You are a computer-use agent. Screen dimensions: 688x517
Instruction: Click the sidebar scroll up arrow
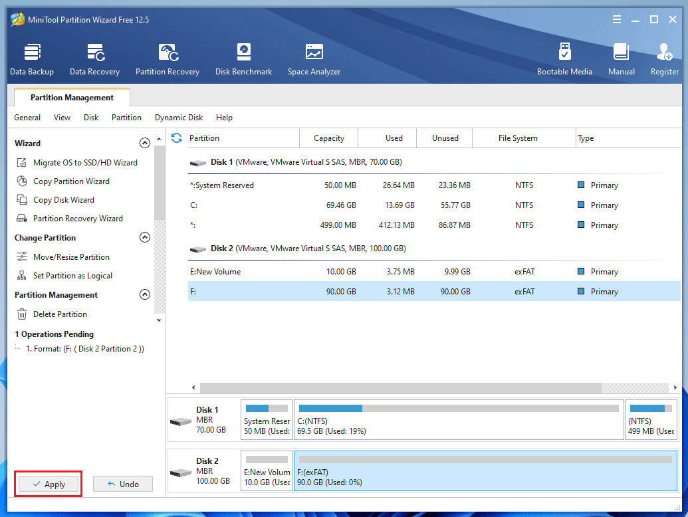(159, 139)
